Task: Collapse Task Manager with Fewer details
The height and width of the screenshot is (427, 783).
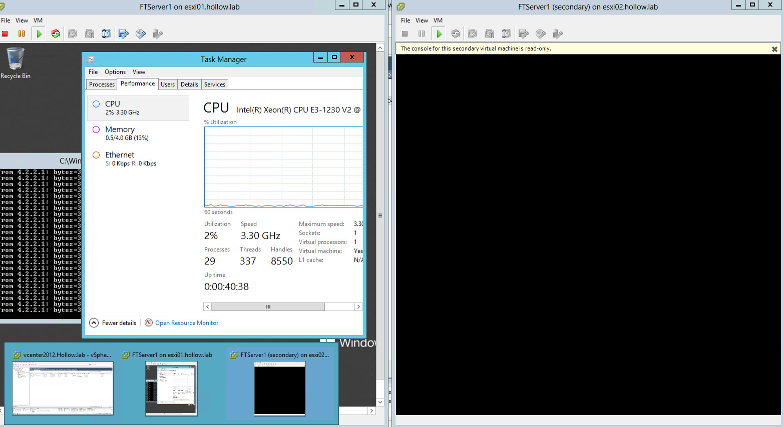Action: 113,323
